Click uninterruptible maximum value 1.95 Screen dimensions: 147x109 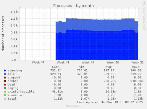138,92
